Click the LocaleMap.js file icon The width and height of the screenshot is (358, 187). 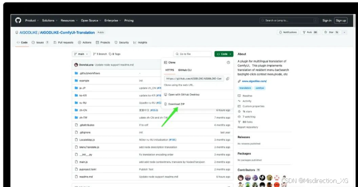(x=76, y=139)
